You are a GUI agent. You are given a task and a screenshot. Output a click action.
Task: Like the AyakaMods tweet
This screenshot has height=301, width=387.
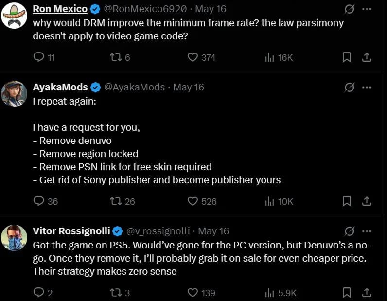click(x=193, y=201)
